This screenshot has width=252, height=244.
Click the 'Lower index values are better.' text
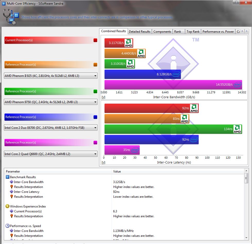(x=133, y=196)
